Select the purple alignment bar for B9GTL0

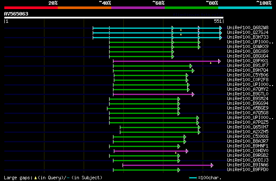point(153,95)
